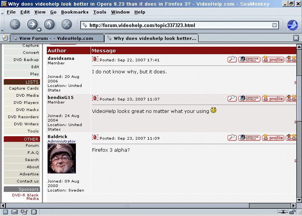Open the View menu
Viewport: 302px width, 216px height.
[40, 12]
